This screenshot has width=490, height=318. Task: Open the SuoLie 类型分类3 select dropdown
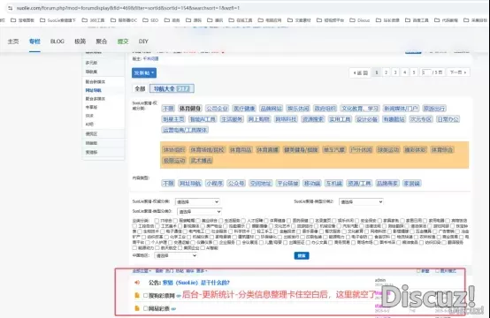click(x=199, y=212)
